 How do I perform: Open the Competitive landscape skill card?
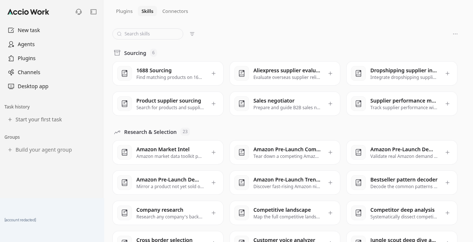coord(285,213)
